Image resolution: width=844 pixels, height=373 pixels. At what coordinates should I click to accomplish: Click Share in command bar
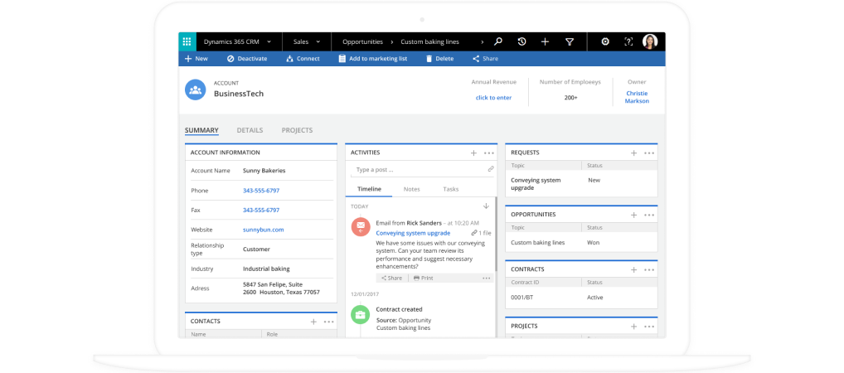point(486,59)
